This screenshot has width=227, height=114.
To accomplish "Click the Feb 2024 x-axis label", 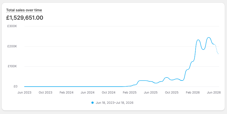I will (66, 92).
